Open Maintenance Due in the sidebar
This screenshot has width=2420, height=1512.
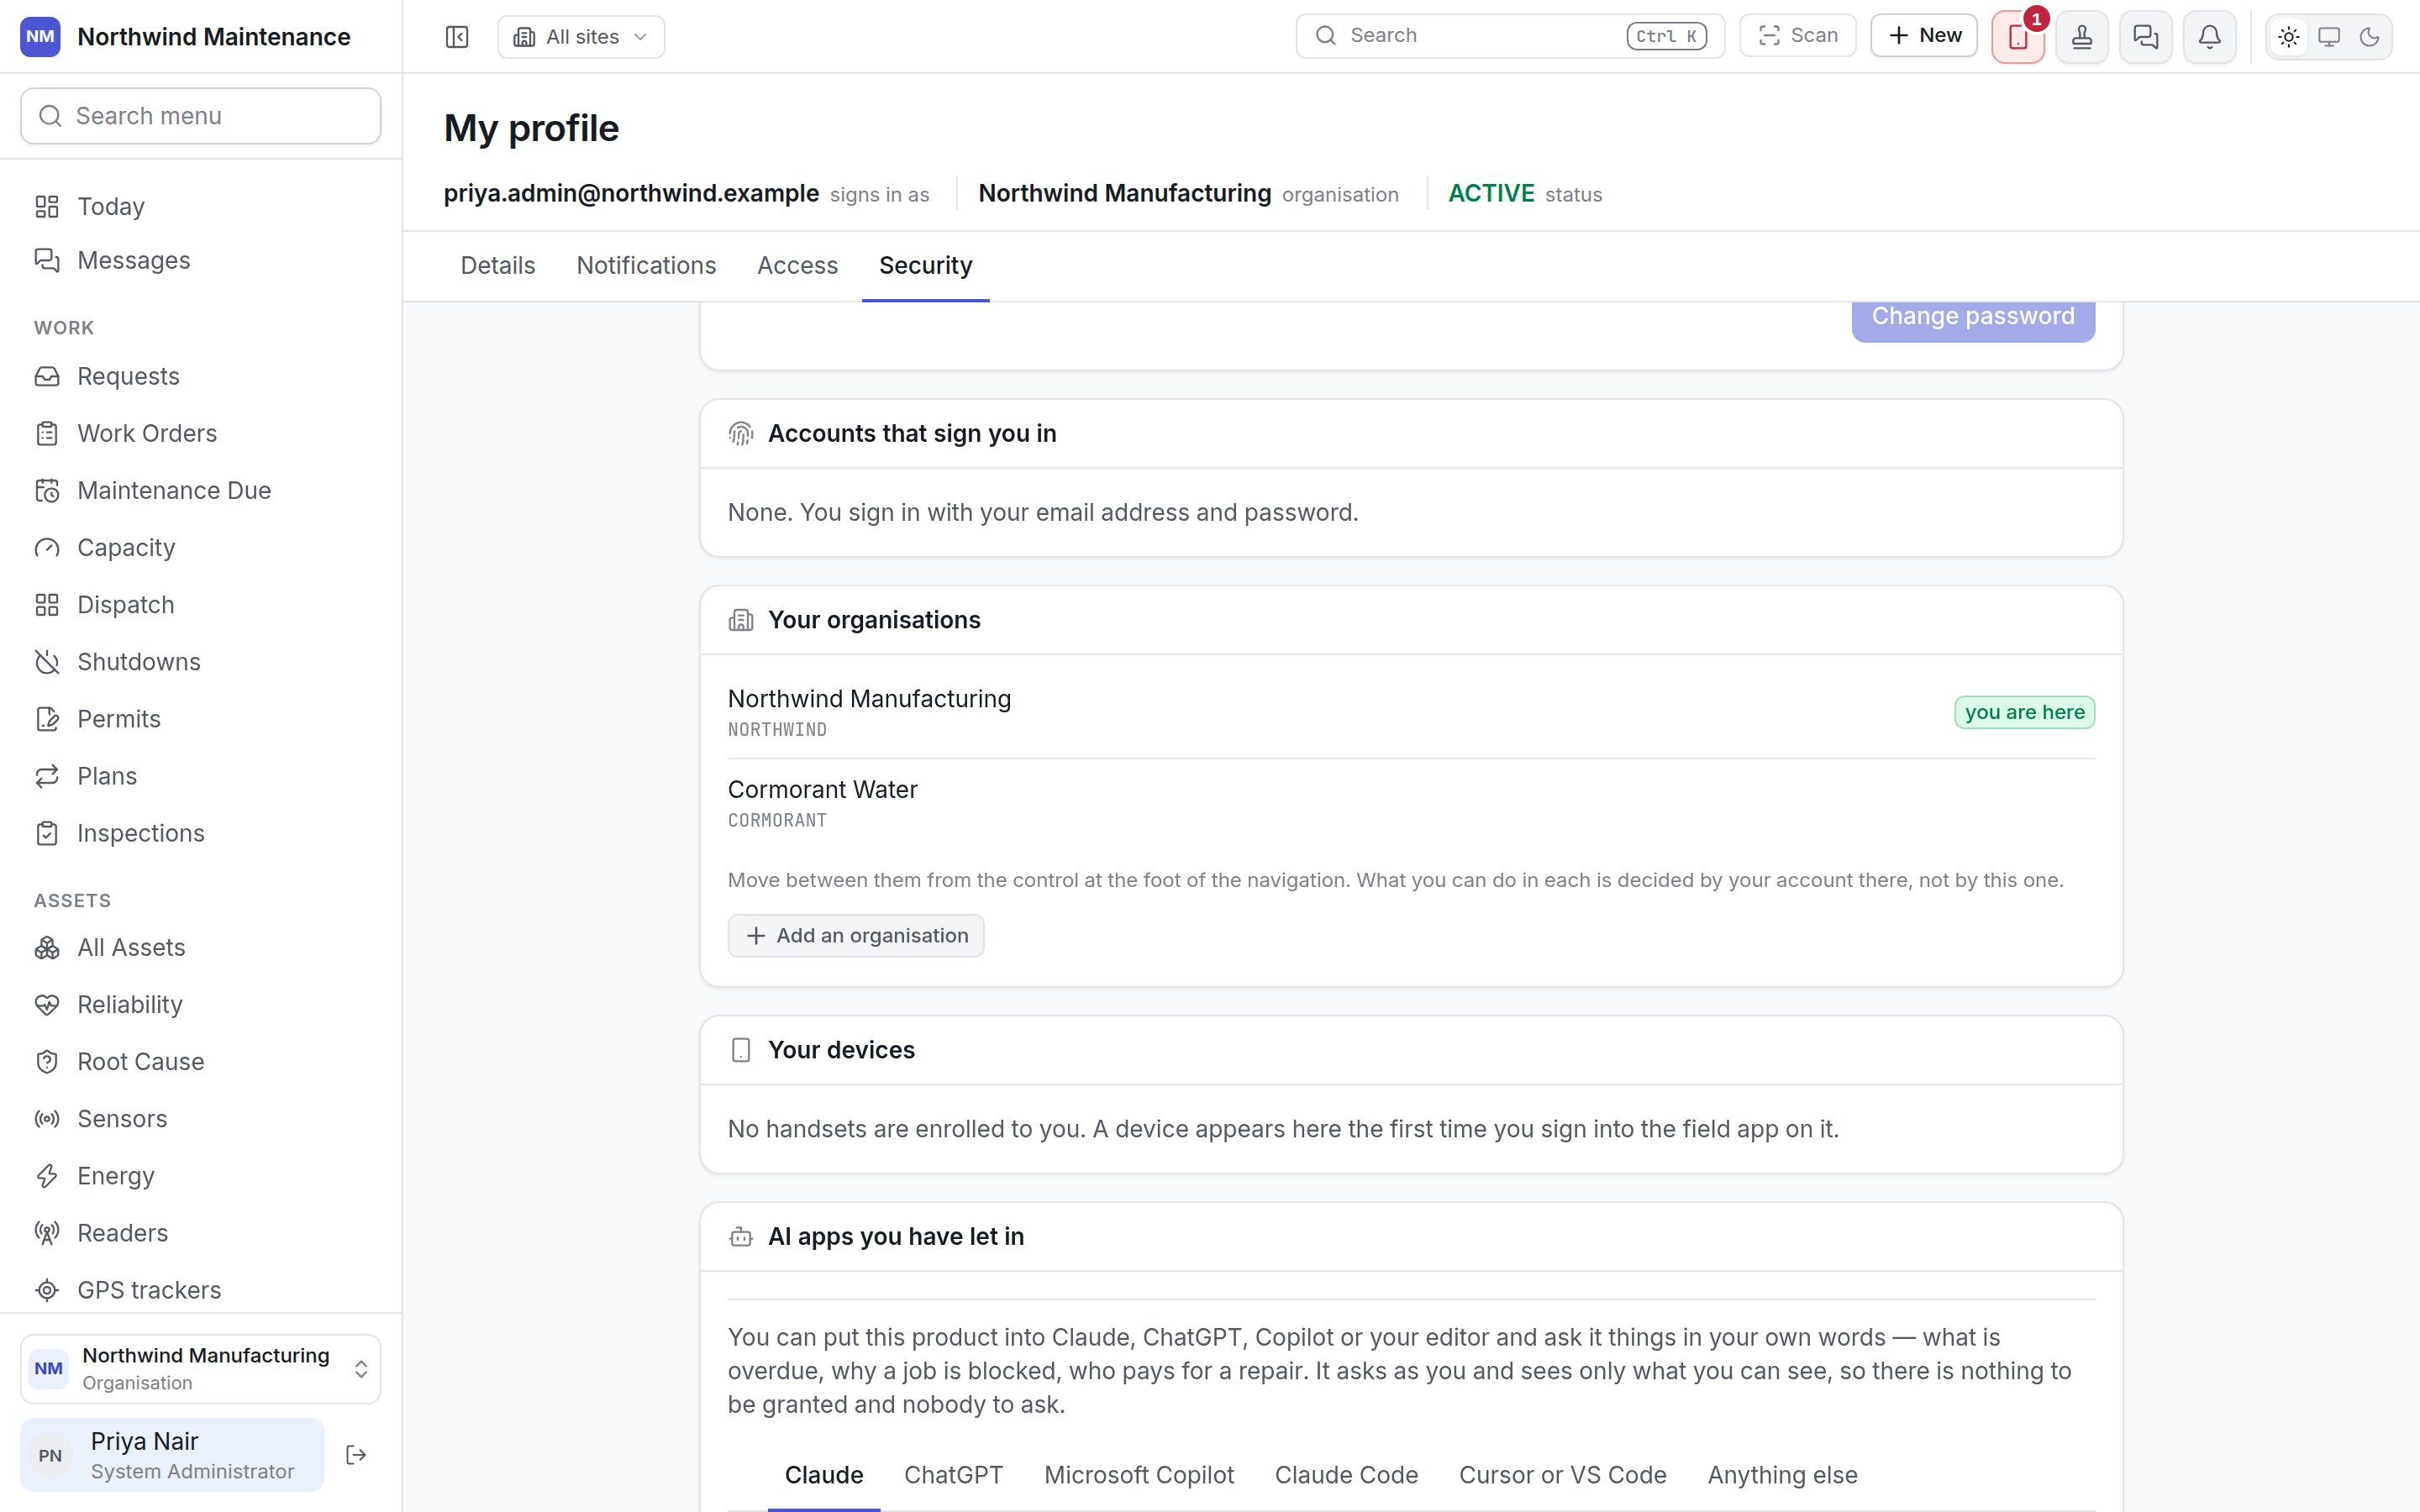(201, 490)
